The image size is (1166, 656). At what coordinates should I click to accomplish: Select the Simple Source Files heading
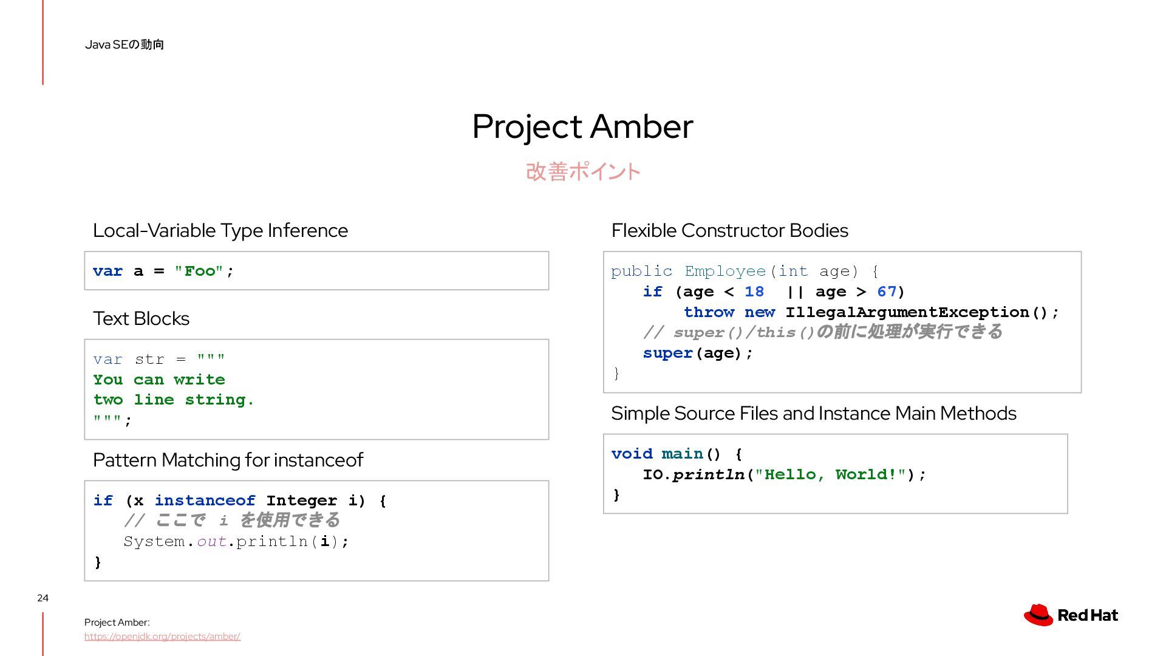point(813,414)
